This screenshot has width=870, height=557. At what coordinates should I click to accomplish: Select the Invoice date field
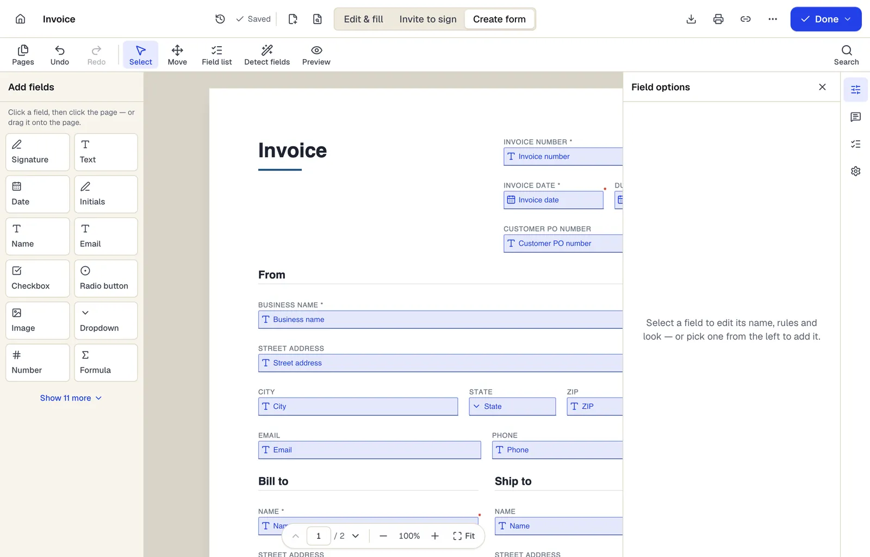pos(554,200)
